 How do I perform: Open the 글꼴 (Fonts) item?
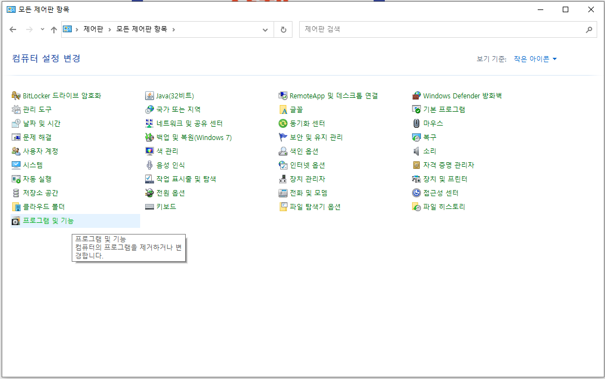click(295, 109)
